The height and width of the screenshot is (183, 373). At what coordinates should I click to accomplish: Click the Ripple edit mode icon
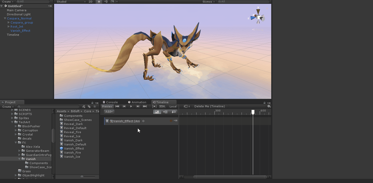[165, 112]
